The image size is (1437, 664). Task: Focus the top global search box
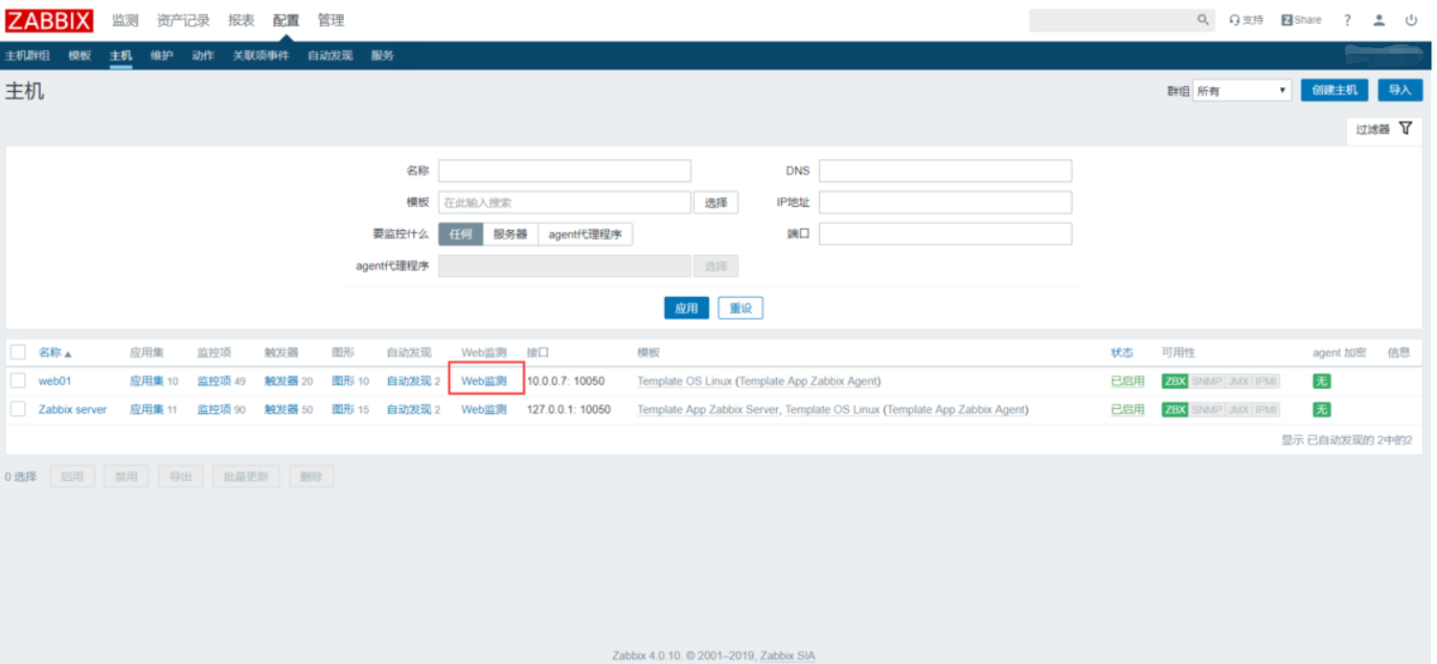pos(1111,20)
